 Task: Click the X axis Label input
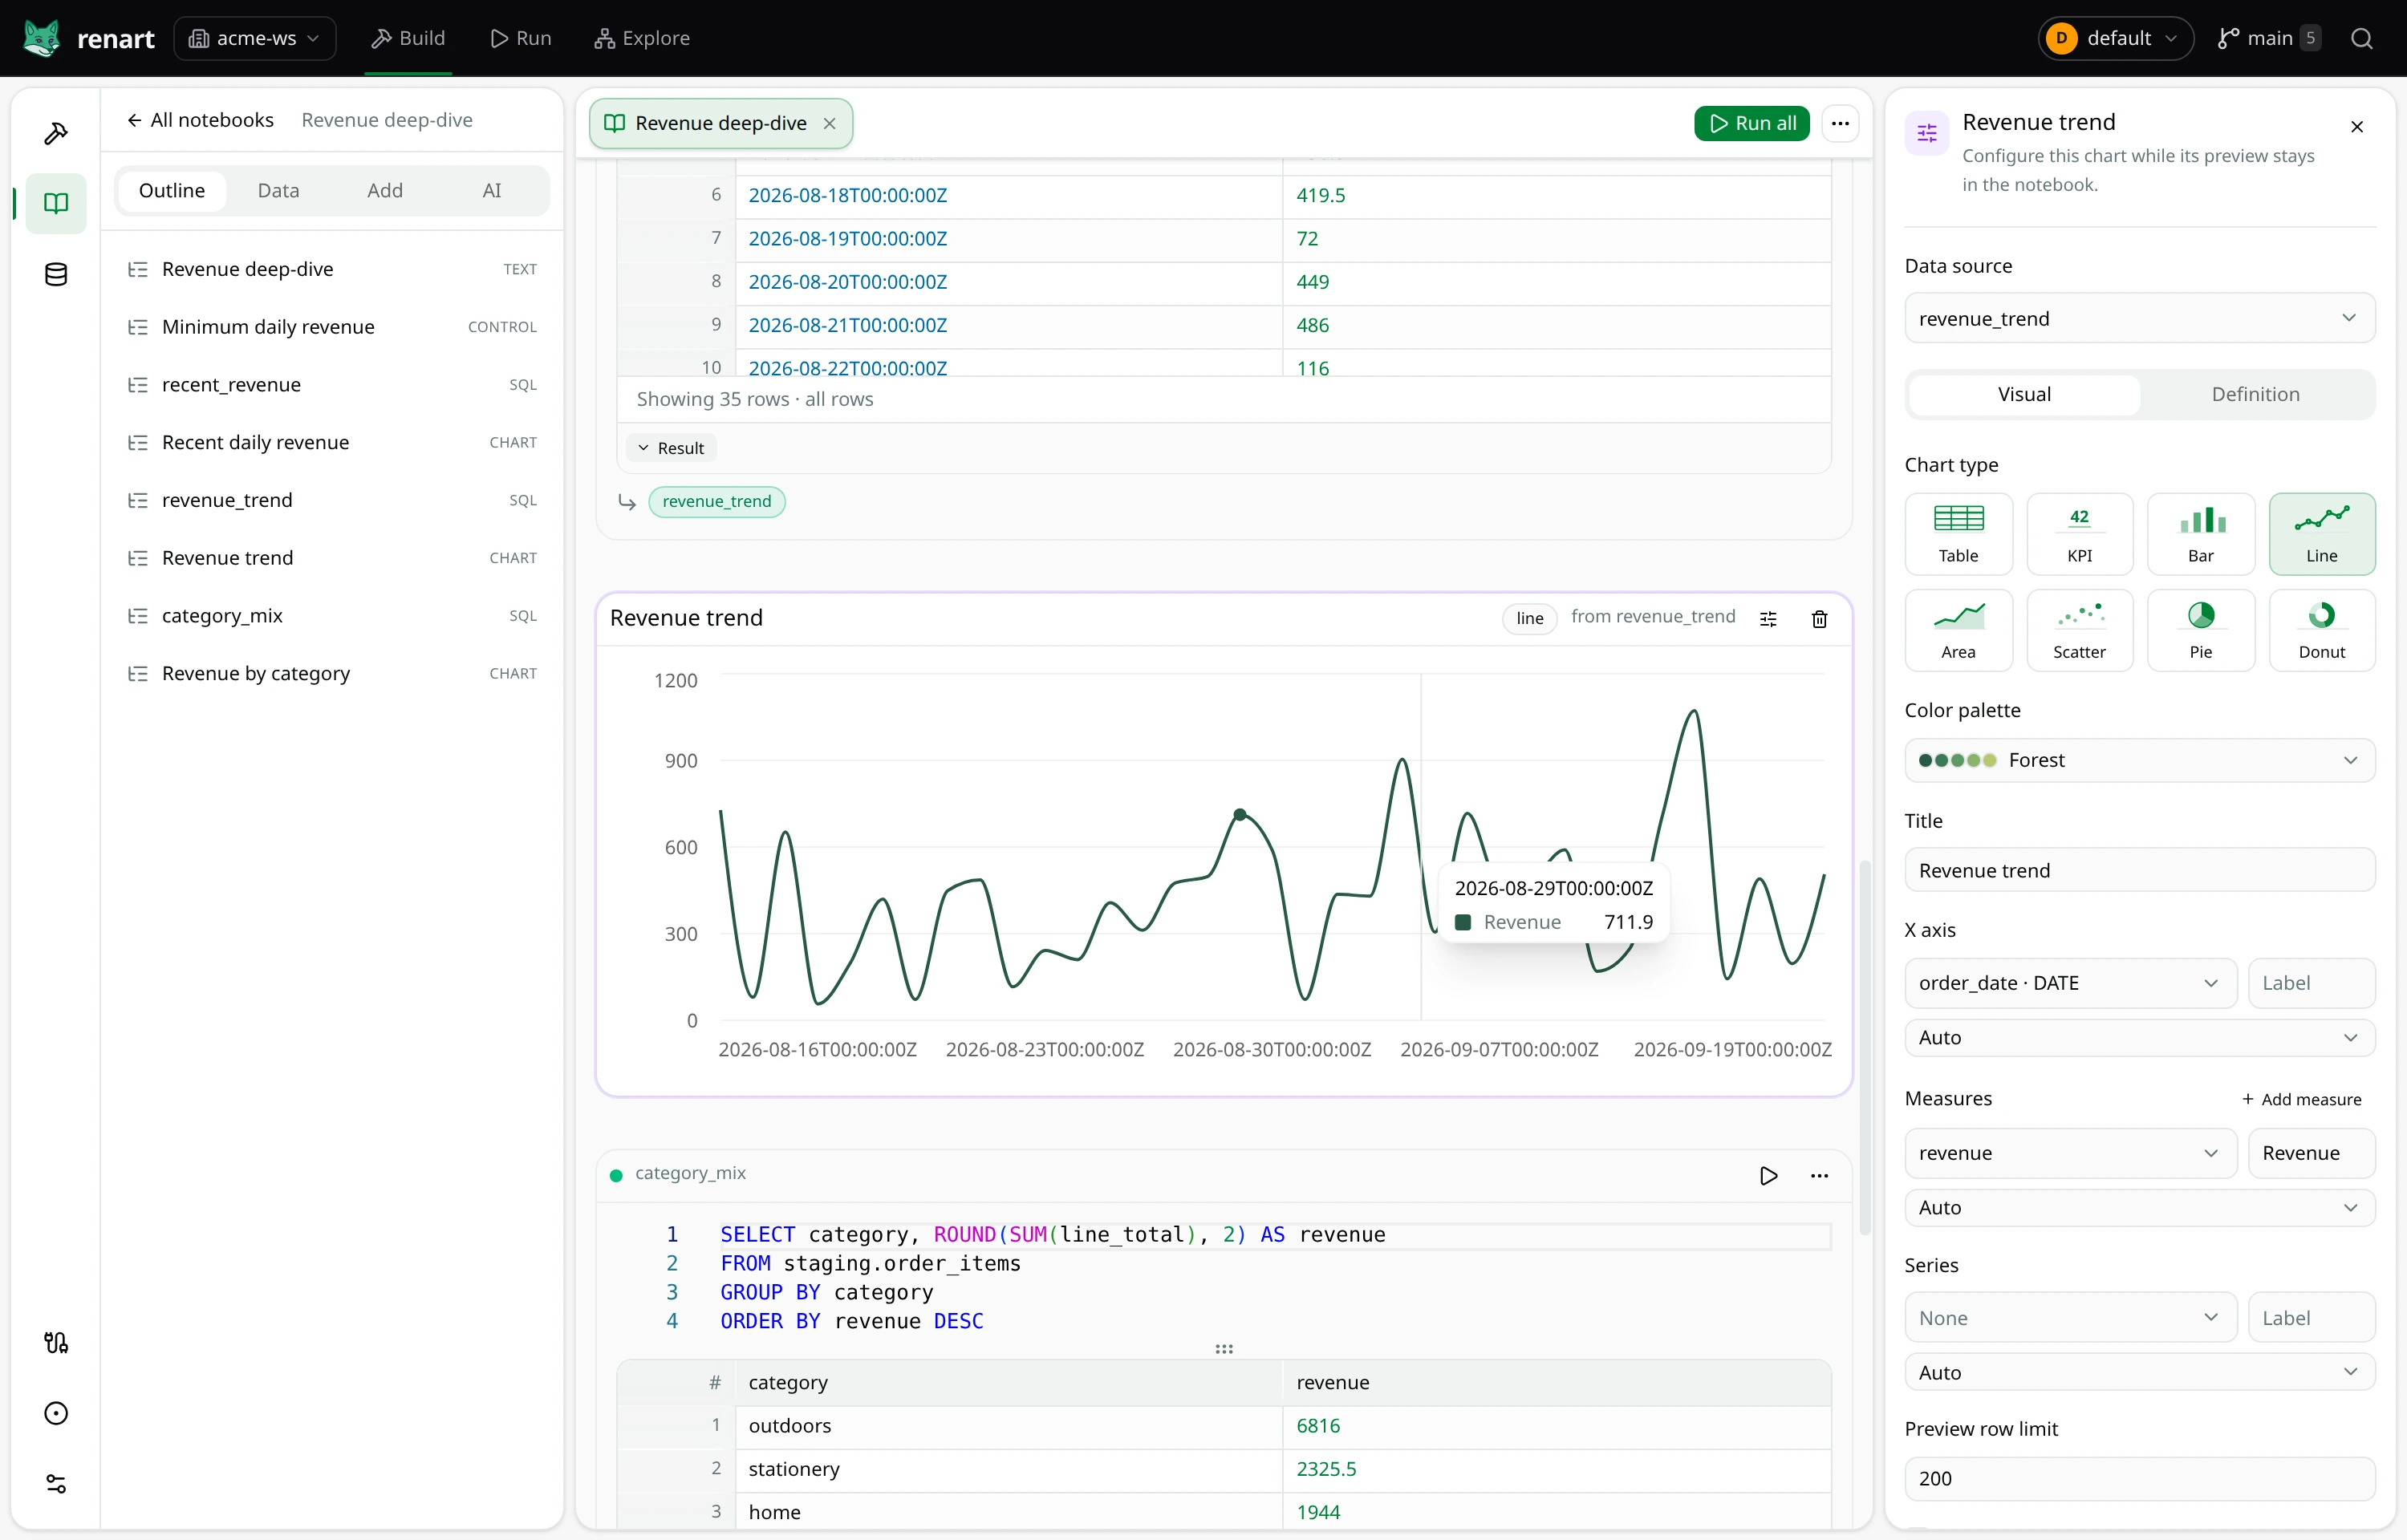coord(2311,983)
